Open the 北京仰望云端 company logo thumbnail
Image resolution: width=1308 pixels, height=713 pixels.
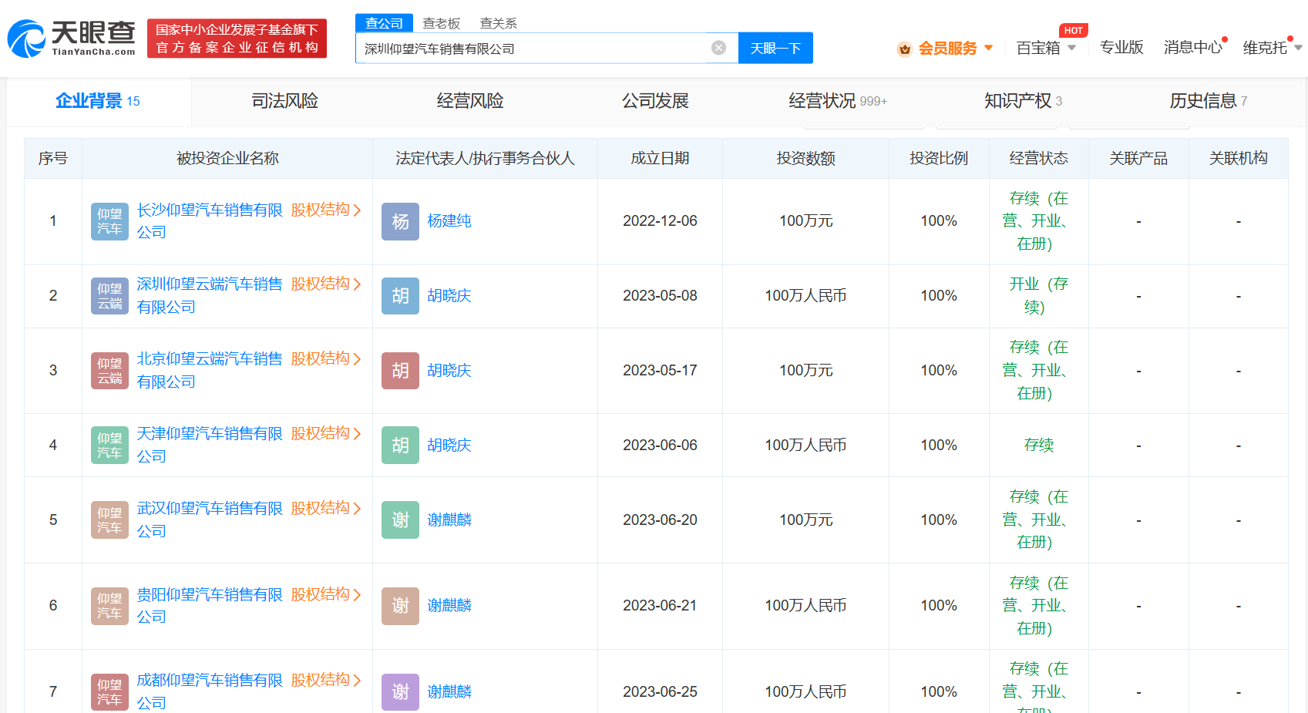[x=109, y=371]
